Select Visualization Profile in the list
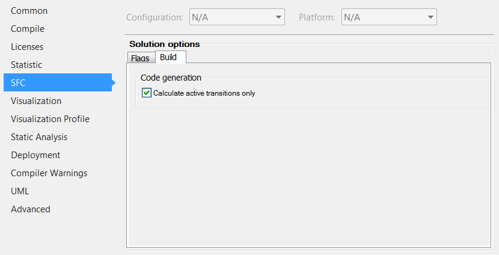This screenshot has height=255, width=499. (50, 119)
